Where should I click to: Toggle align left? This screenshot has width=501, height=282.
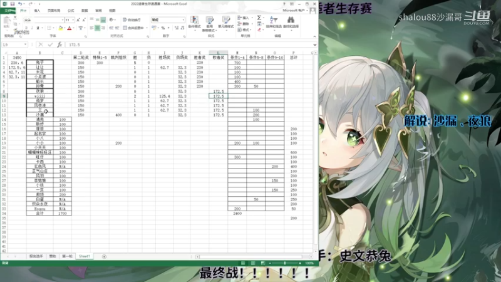pos(91,28)
